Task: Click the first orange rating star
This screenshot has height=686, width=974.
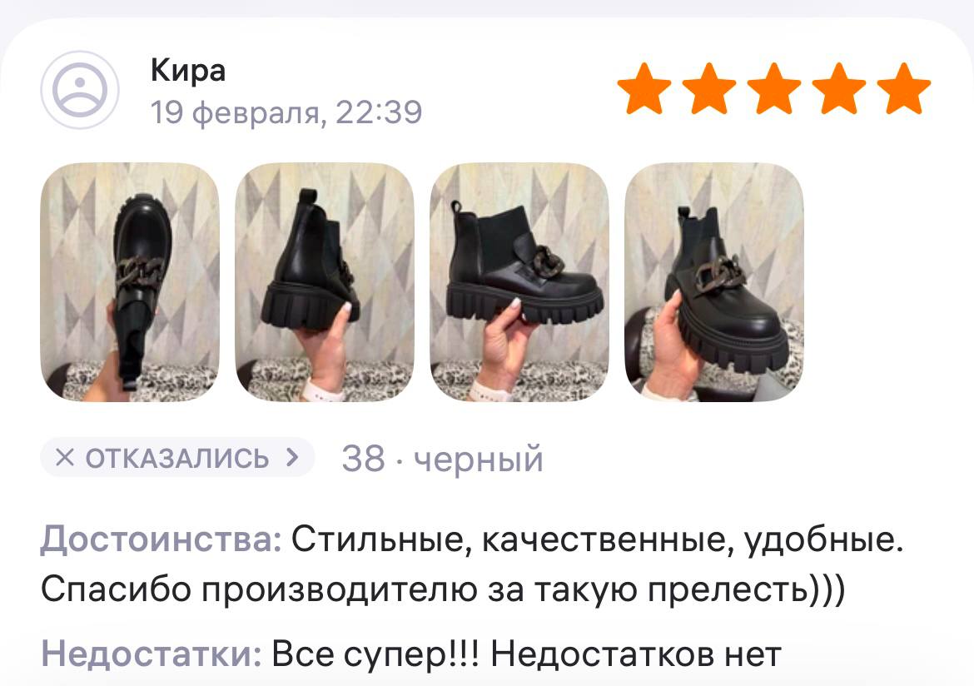Action: (x=644, y=88)
